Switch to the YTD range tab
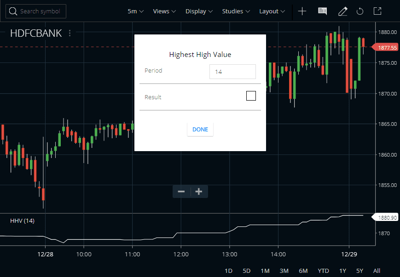This screenshot has width=400, height=277. tap(323, 271)
